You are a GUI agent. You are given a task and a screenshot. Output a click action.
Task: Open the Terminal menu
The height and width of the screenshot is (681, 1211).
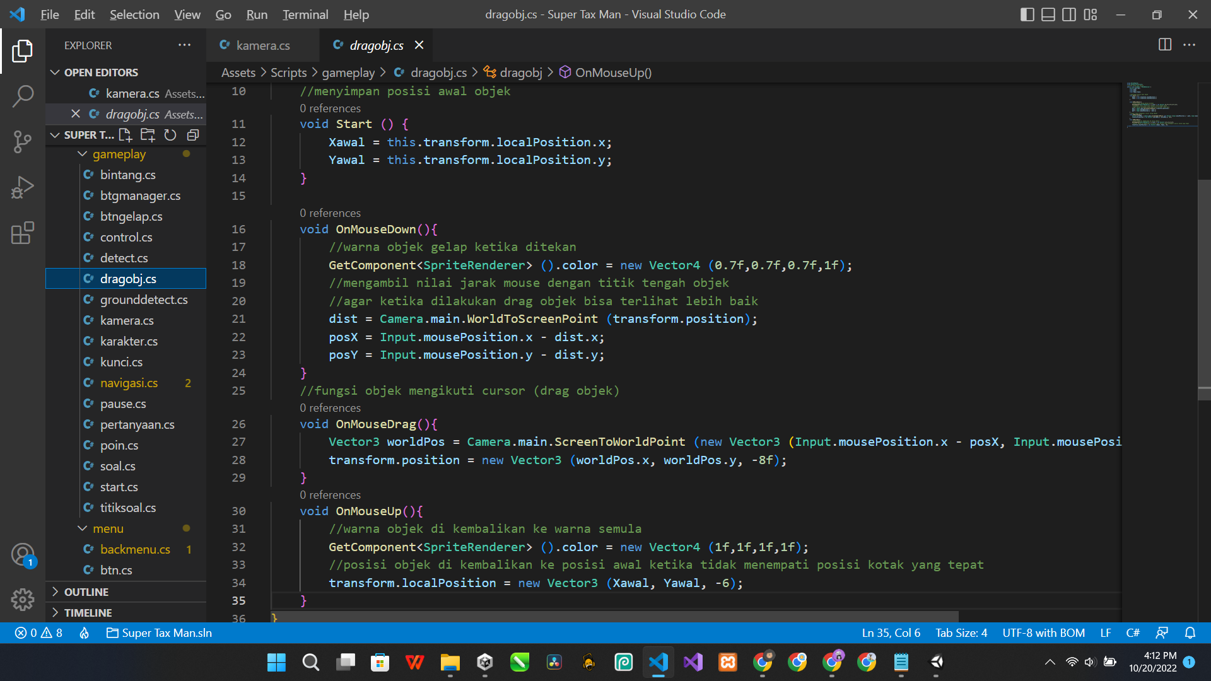click(305, 15)
